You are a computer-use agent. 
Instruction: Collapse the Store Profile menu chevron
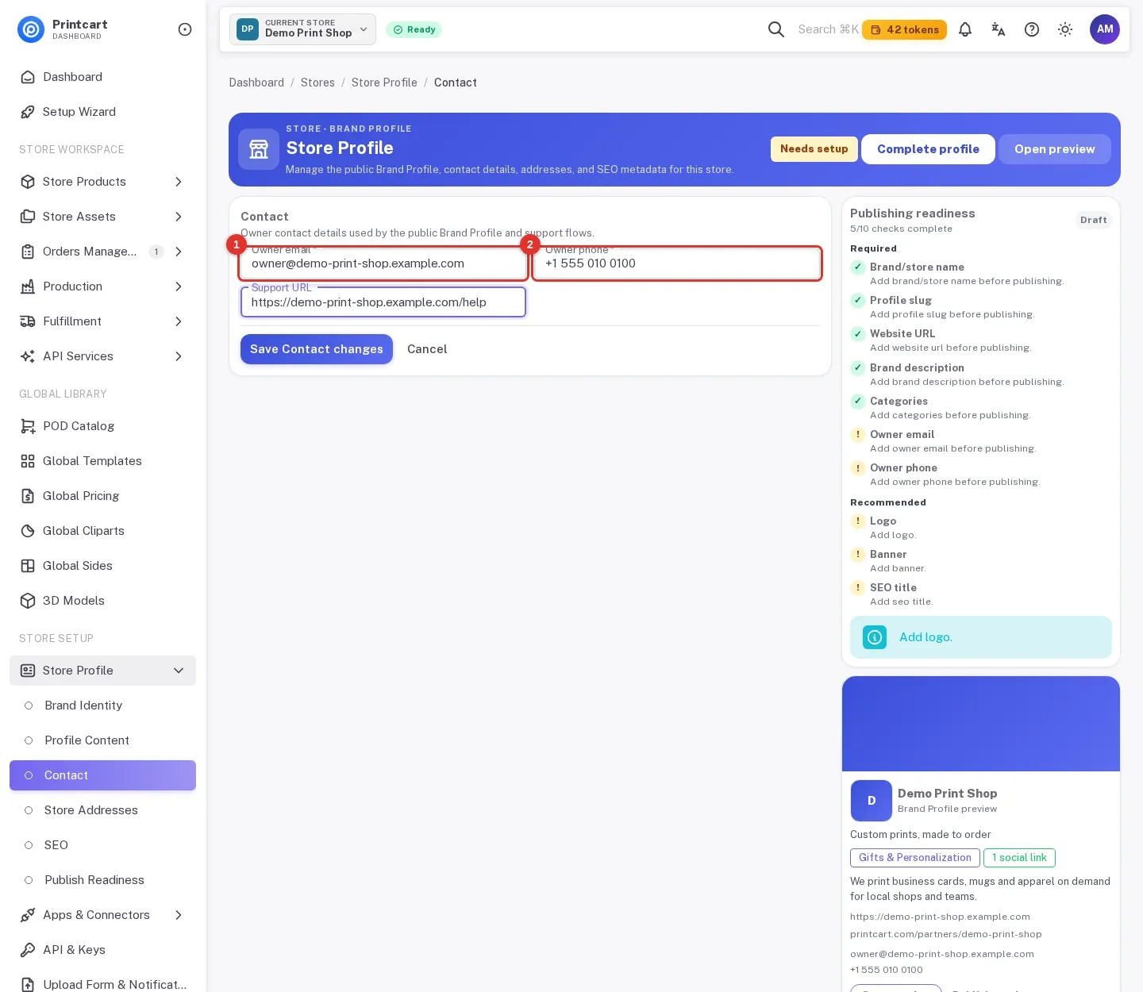point(179,671)
